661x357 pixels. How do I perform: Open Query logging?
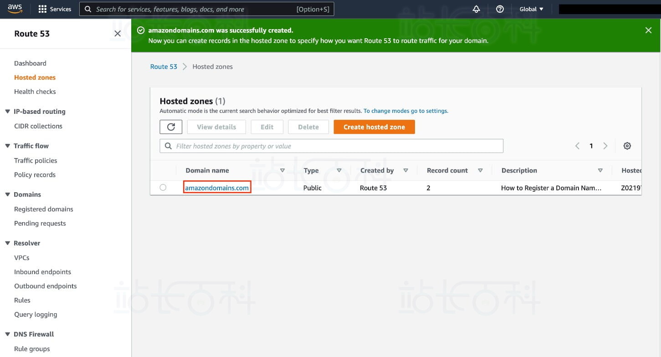(36, 315)
